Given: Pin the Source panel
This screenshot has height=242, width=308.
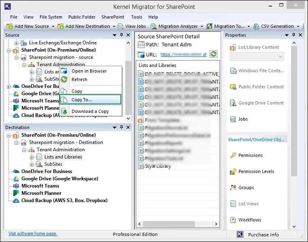Looking at the screenshot, I should tap(121, 35).
